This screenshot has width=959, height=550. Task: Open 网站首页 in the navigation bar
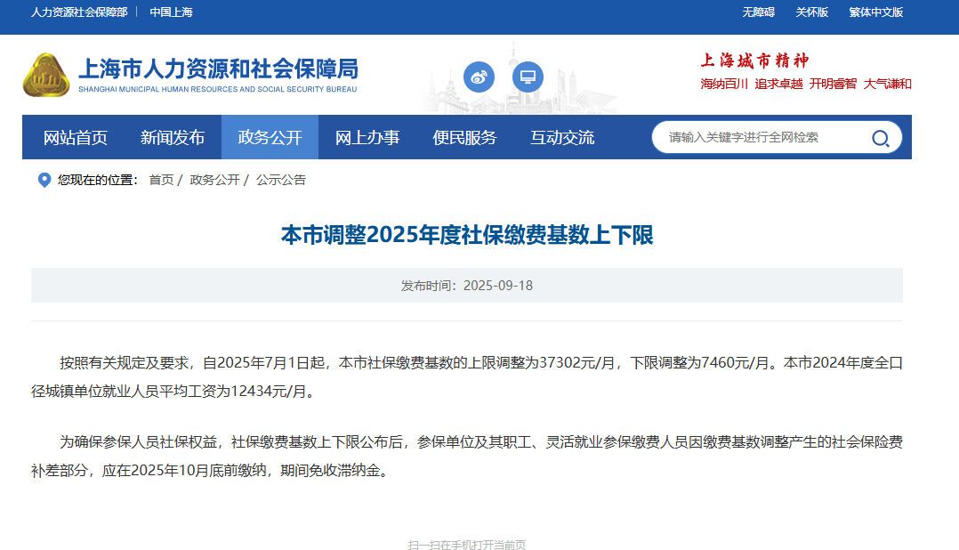pyautogui.click(x=76, y=138)
